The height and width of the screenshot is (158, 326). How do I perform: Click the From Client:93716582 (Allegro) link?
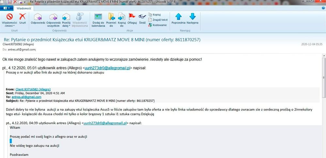click(x=33, y=89)
